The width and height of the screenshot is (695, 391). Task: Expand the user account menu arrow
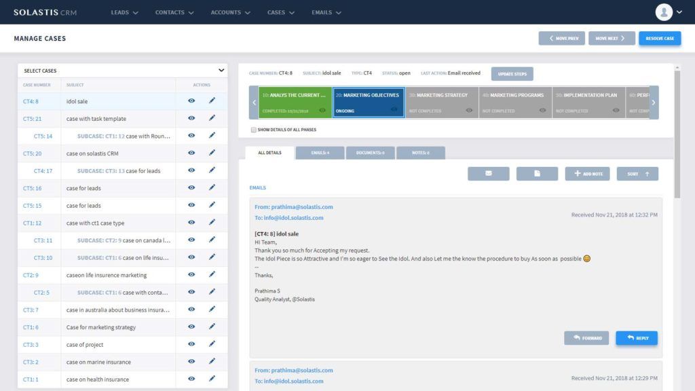679,12
